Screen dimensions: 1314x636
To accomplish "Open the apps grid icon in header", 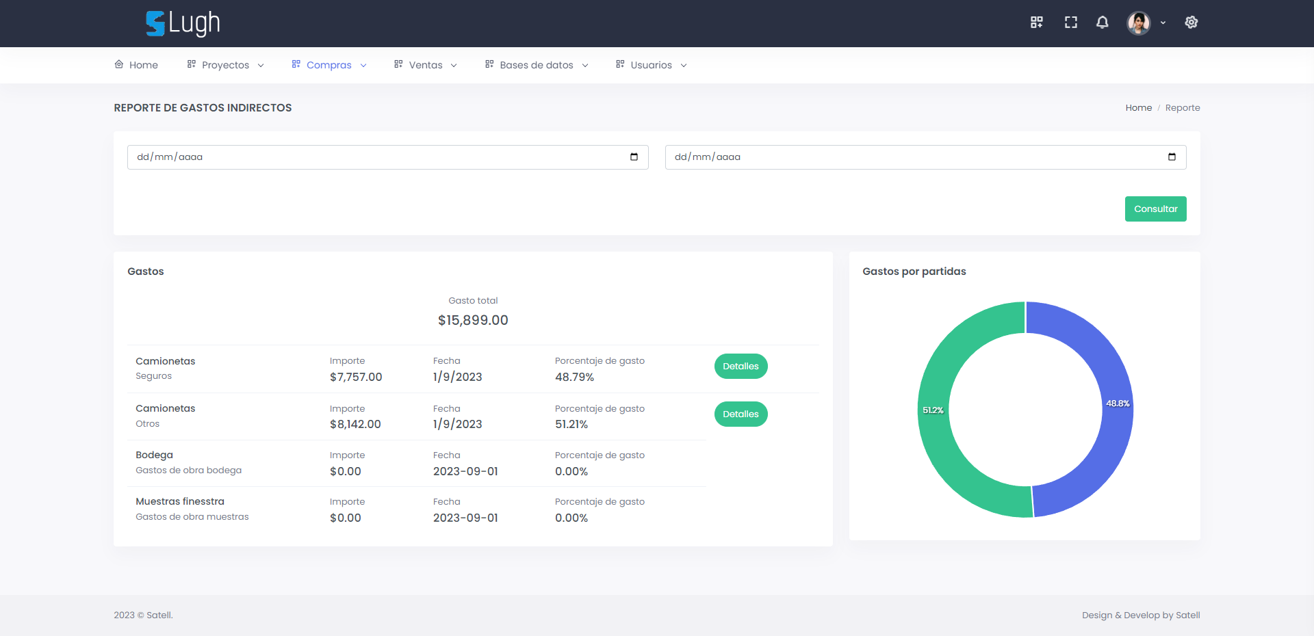I will [x=1037, y=23].
